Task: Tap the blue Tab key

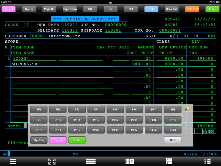Action: coord(151,9)
